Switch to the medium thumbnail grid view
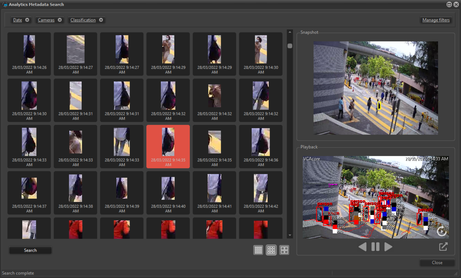The image size is (461, 278). pos(271,250)
